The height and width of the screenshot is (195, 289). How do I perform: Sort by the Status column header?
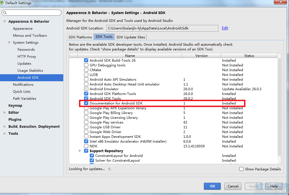pyautogui.click(x=249, y=56)
